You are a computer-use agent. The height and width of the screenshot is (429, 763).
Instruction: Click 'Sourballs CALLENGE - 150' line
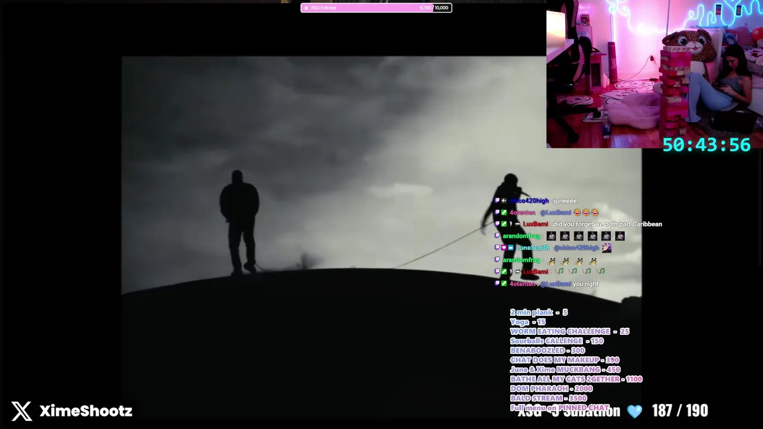click(557, 341)
